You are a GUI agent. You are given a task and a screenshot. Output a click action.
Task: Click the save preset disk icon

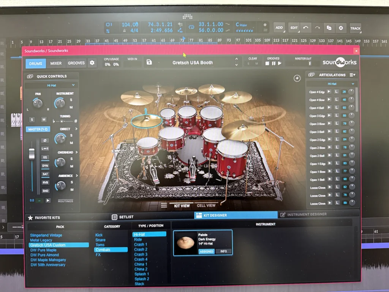(x=149, y=62)
